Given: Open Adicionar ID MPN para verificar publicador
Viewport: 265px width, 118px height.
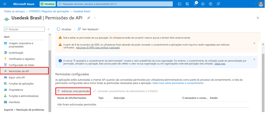Looking at the screenshot, I should [x=98, y=48].
